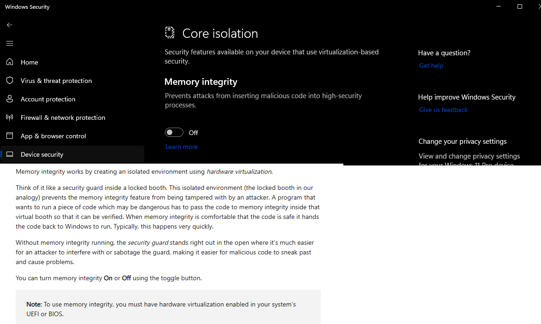This screenshot has height=324, width=541.
Task: Click the Firewall & network protection antenna icon
Action: pos(10,117)
